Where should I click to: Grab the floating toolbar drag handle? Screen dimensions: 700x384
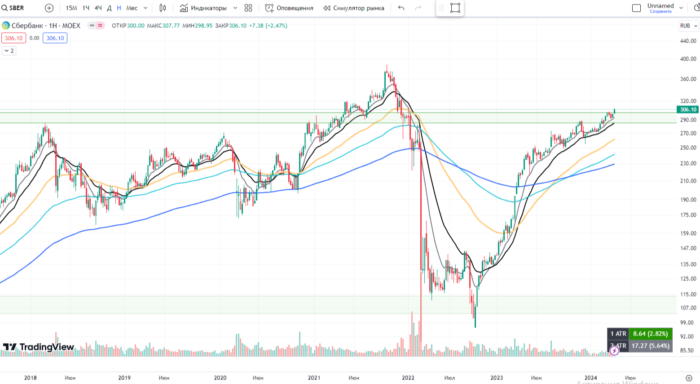[441, 8]
